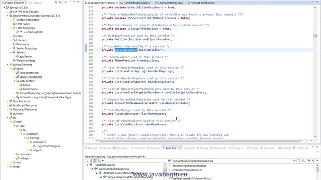Toggle Show the Type Hierarchy button
This screenshot has width=321, height=180.
click(87, 161)
